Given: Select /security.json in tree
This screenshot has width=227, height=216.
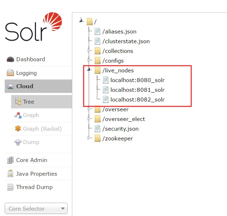Looking at the screenshot, I should [x=121, y=129].
